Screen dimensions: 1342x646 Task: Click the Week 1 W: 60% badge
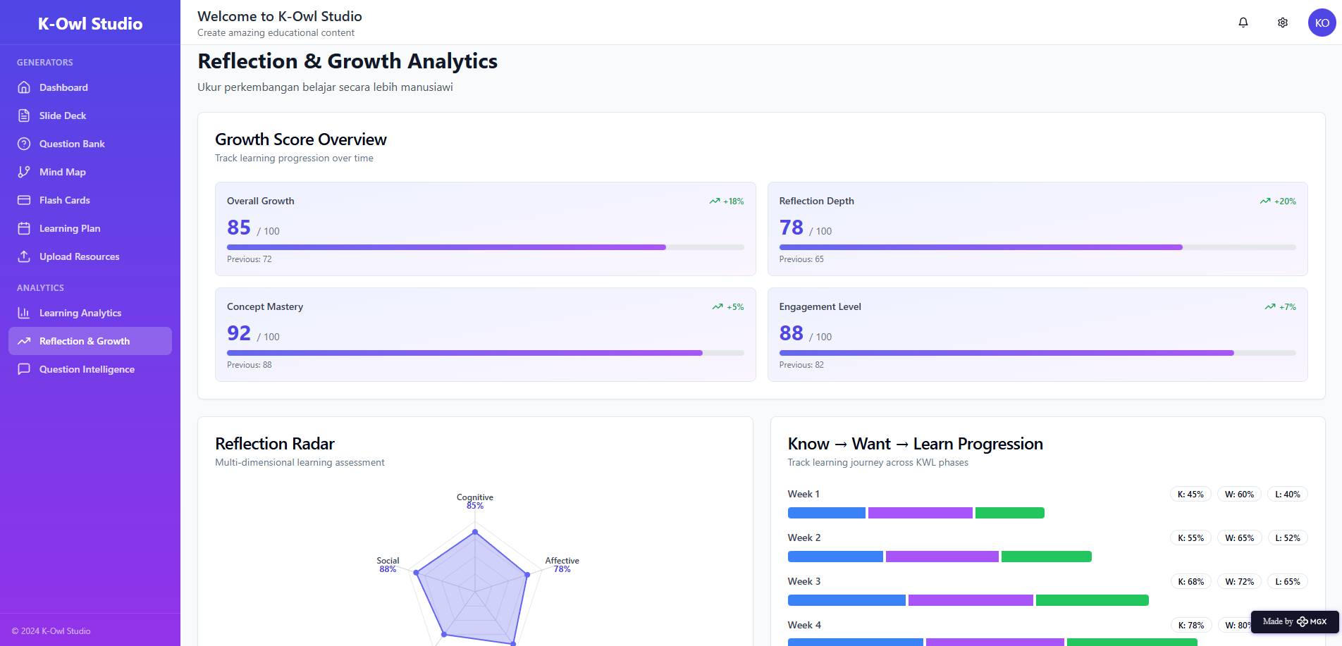coord(1239,495)
